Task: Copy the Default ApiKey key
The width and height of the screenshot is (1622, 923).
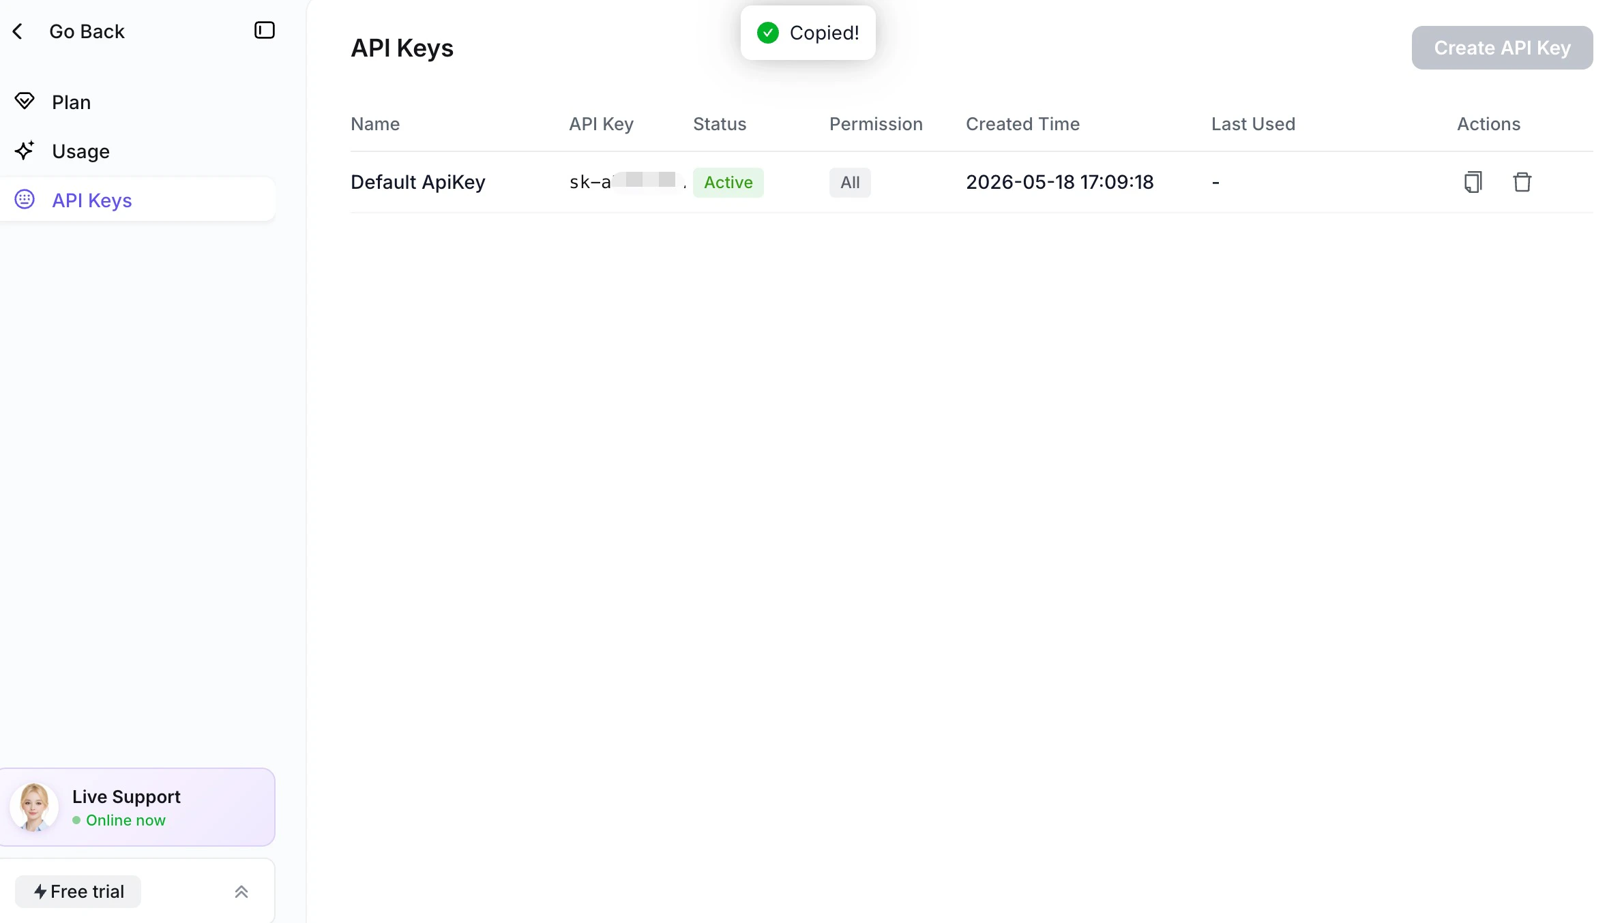Action: click(1473, 182)
